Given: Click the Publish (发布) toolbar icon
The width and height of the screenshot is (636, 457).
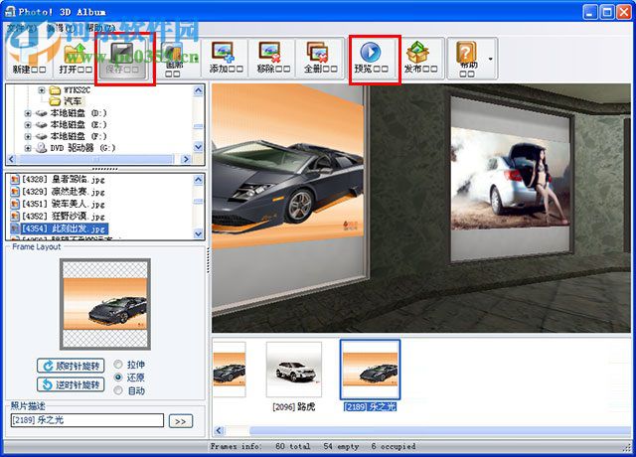Looking at the screenshot, I should coord(420,54).
